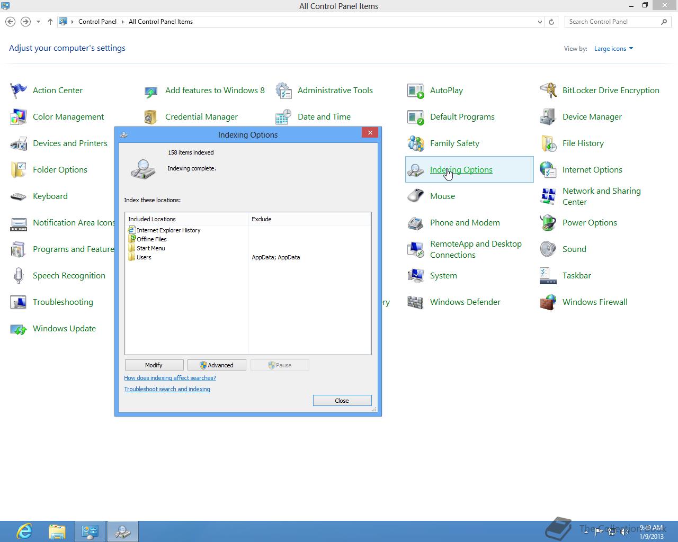Click the Modify button in Indexing Options
The image size is (678, 542).
tap(154, 365)
